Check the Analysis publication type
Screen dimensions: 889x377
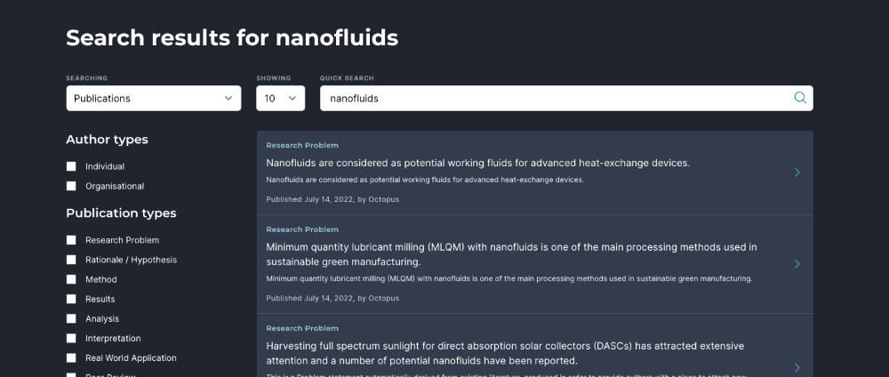coord(71,318)
